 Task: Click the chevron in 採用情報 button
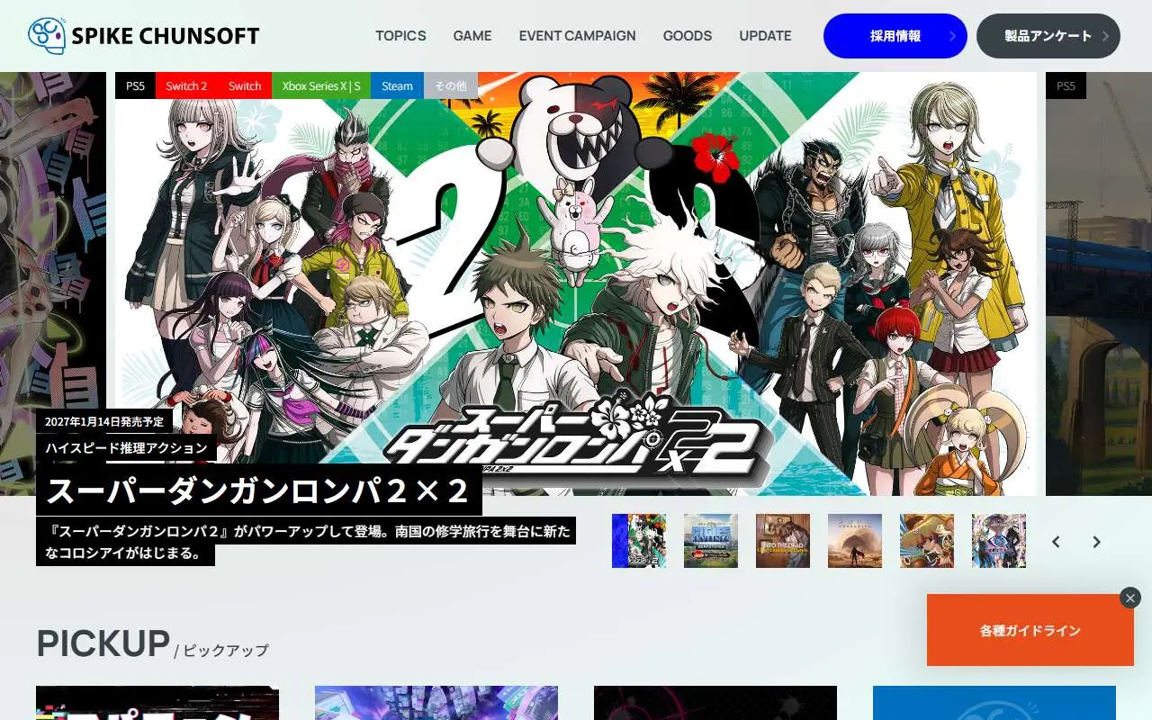pyautogui.click(x=952, y=36)
